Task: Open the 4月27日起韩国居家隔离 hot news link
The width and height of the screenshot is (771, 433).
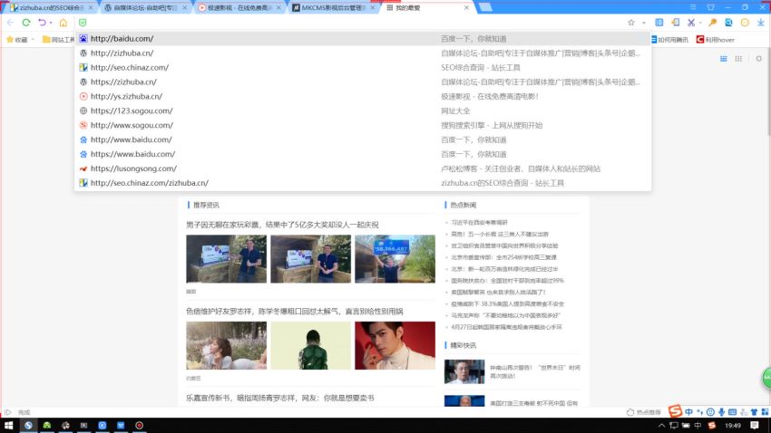Action: 506,327
